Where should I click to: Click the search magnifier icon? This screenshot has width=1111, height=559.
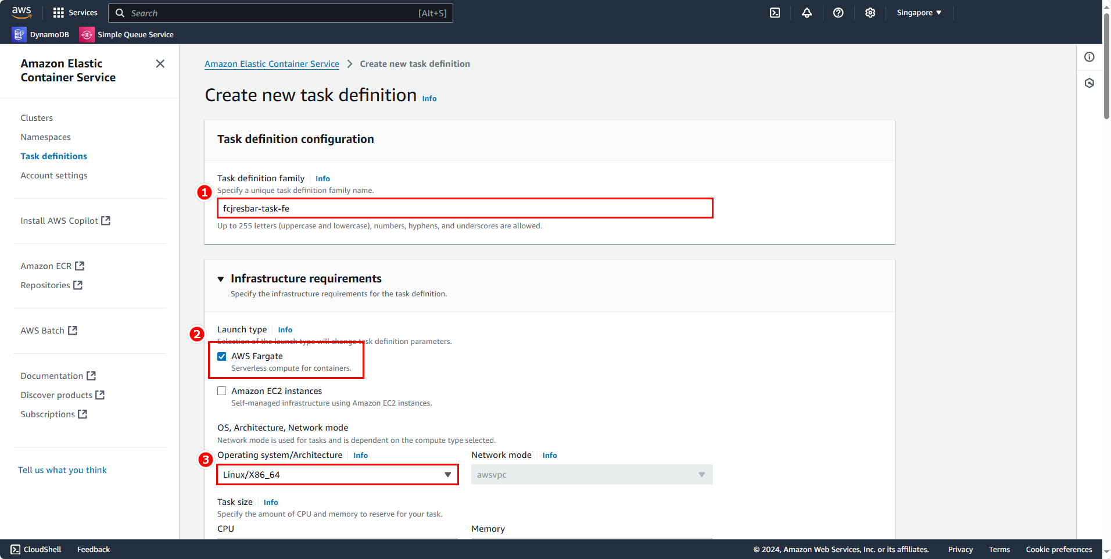tap(120, 13)
